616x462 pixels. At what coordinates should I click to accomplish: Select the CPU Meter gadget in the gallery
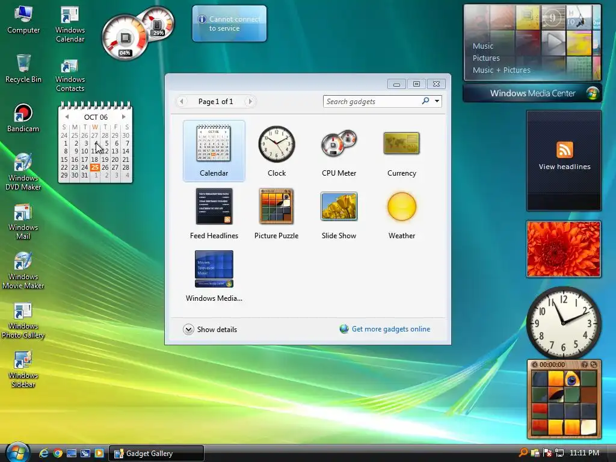pyautogui.click(x=339, y=150)
